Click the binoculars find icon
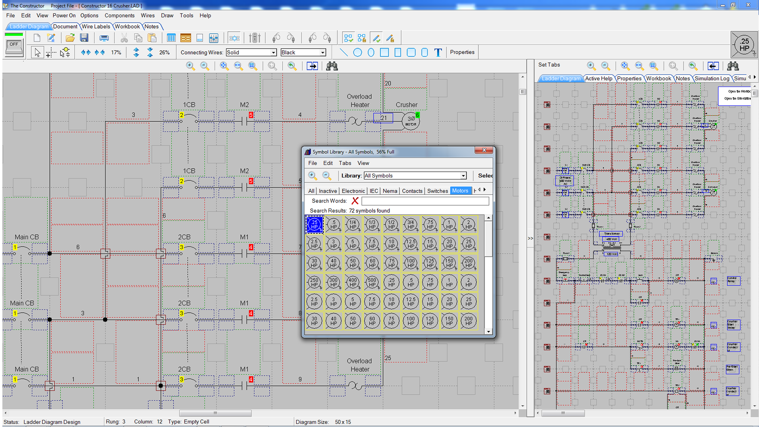The width and height of the screenshot is (759, 427). tap(332, 66)
